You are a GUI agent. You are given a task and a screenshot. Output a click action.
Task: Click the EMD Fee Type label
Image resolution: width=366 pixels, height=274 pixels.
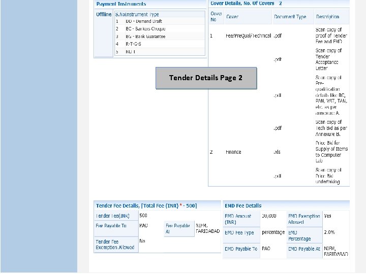tap(239, 232)
